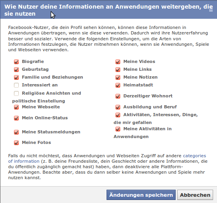Enable the Interessiert an checkbox
Viewport: 217px width, 203px height.
[16, 85]
